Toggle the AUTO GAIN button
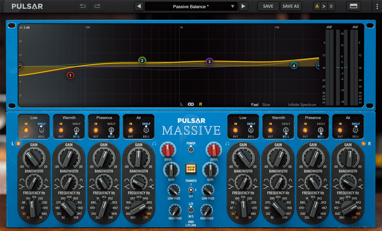This screenshot has width=382, height=231. pos(191,168)
